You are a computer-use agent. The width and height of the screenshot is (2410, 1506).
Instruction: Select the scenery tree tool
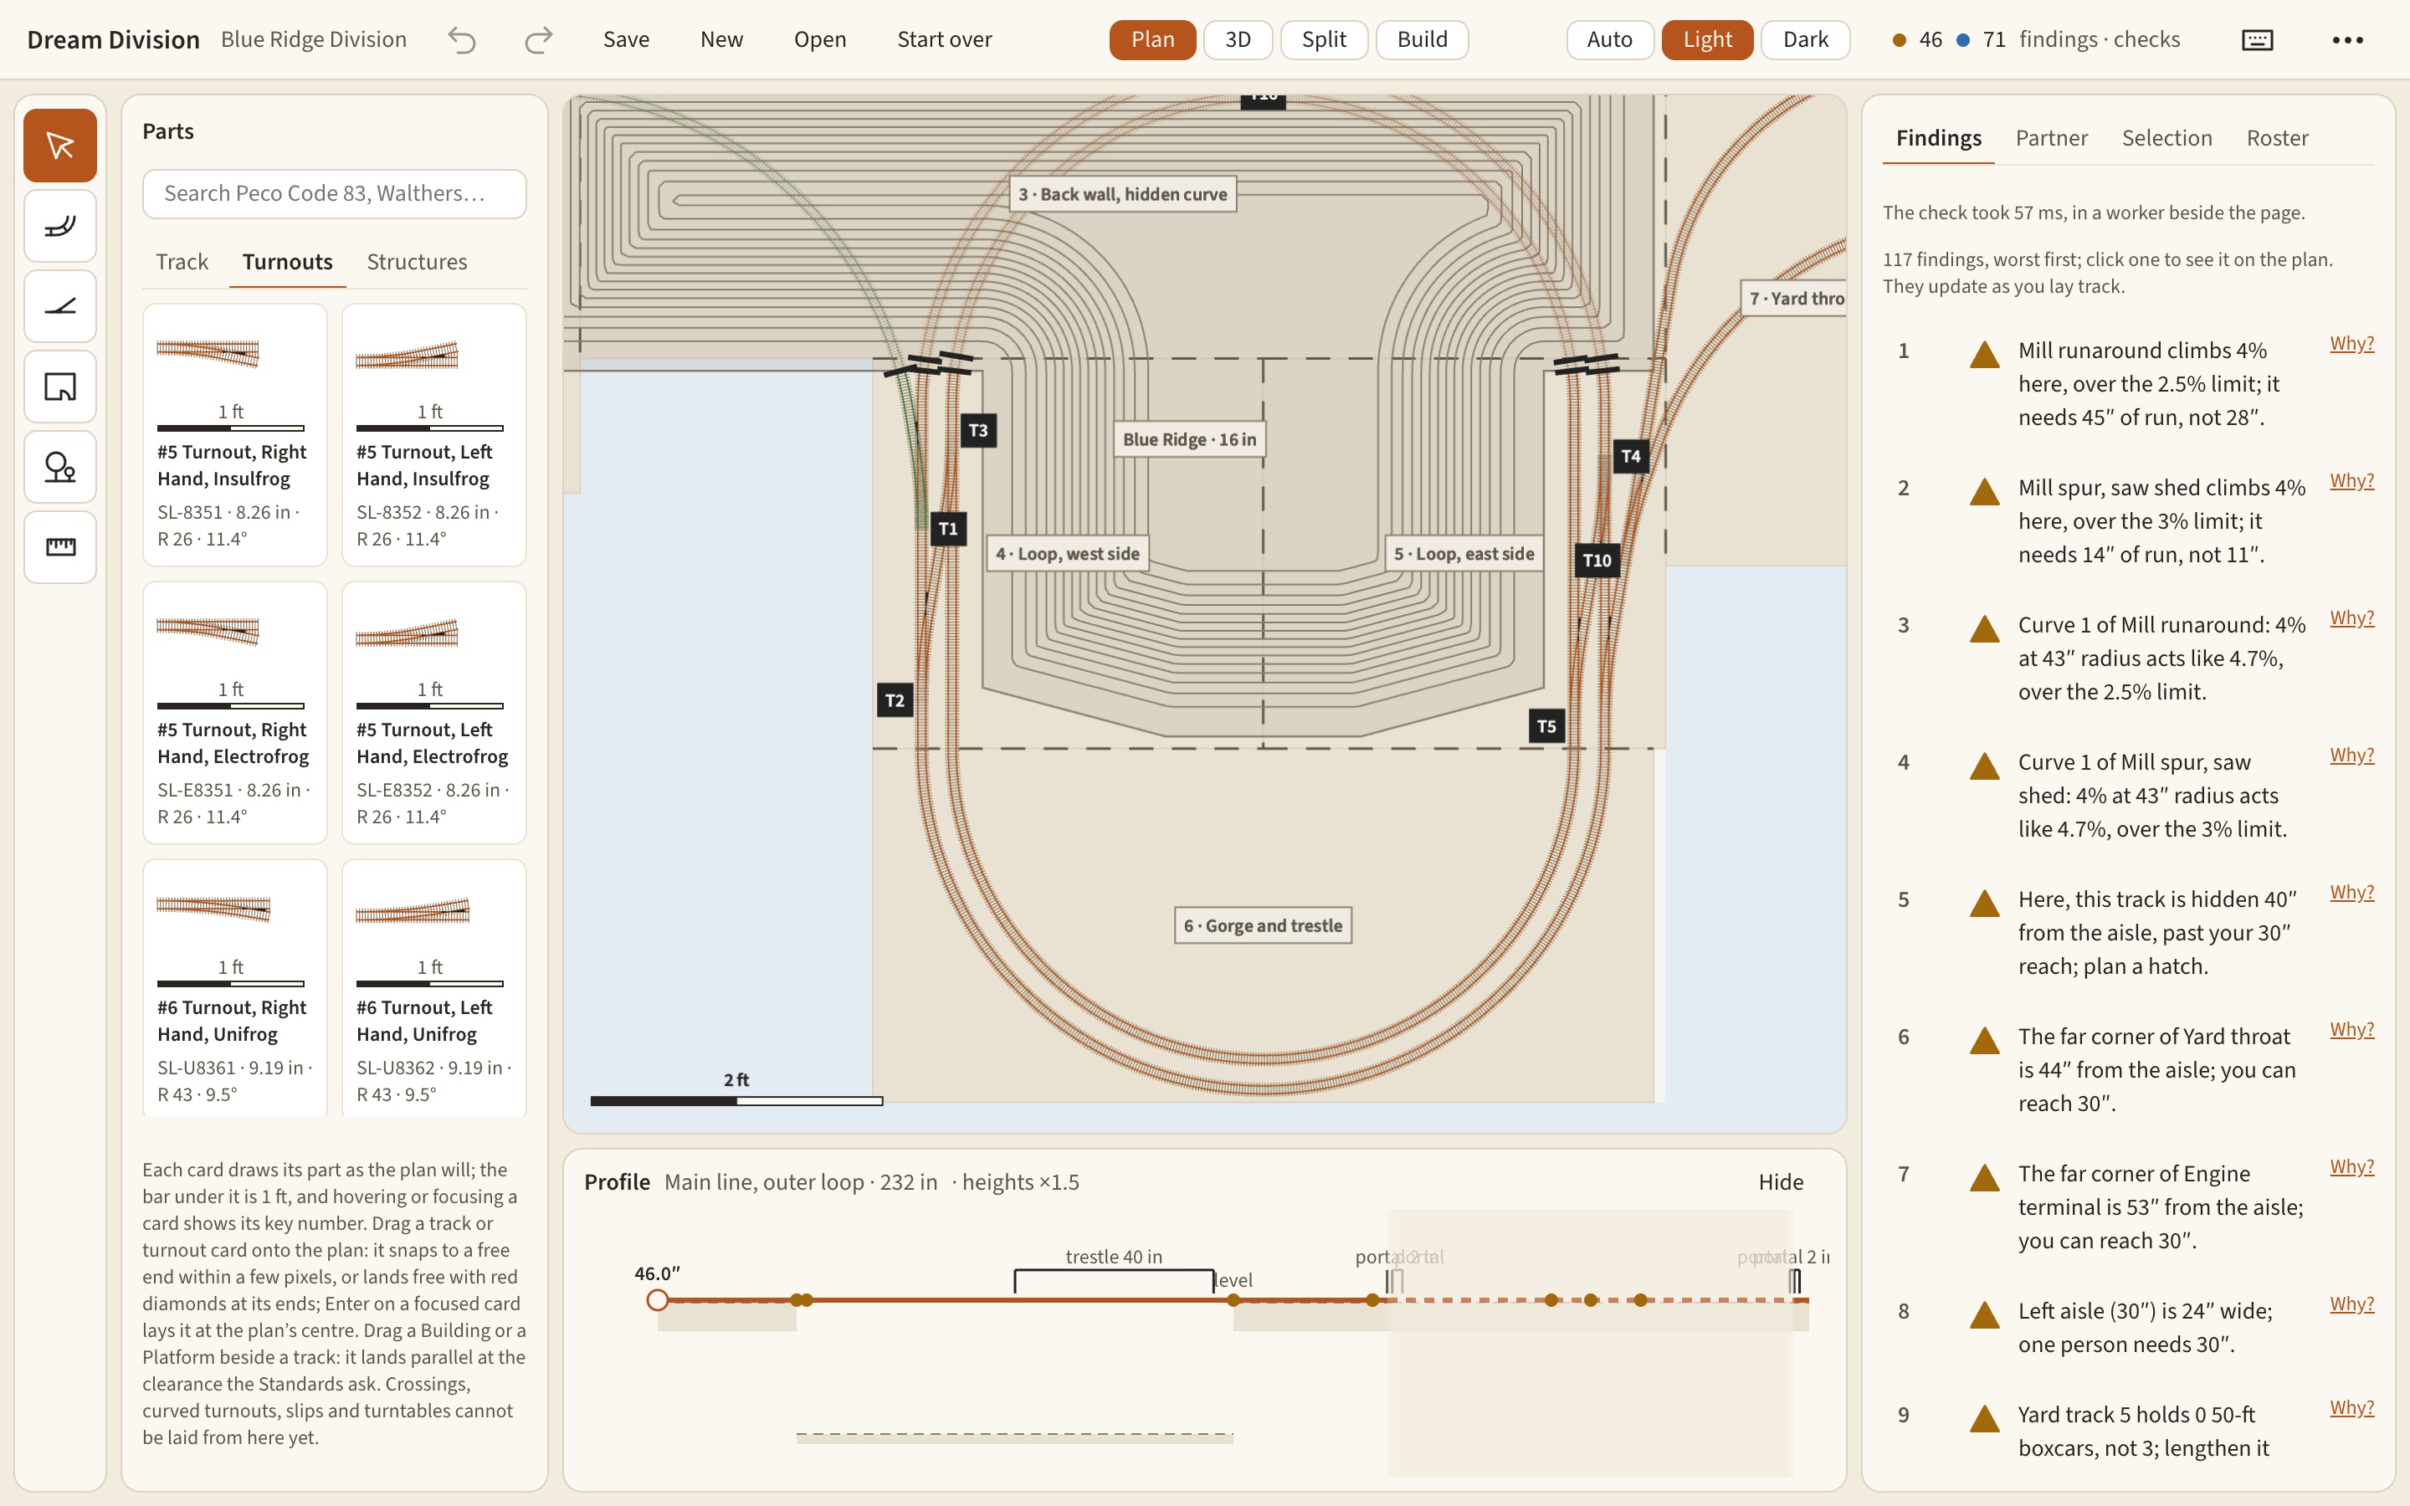pyautogui.click(x=59, y=467)
